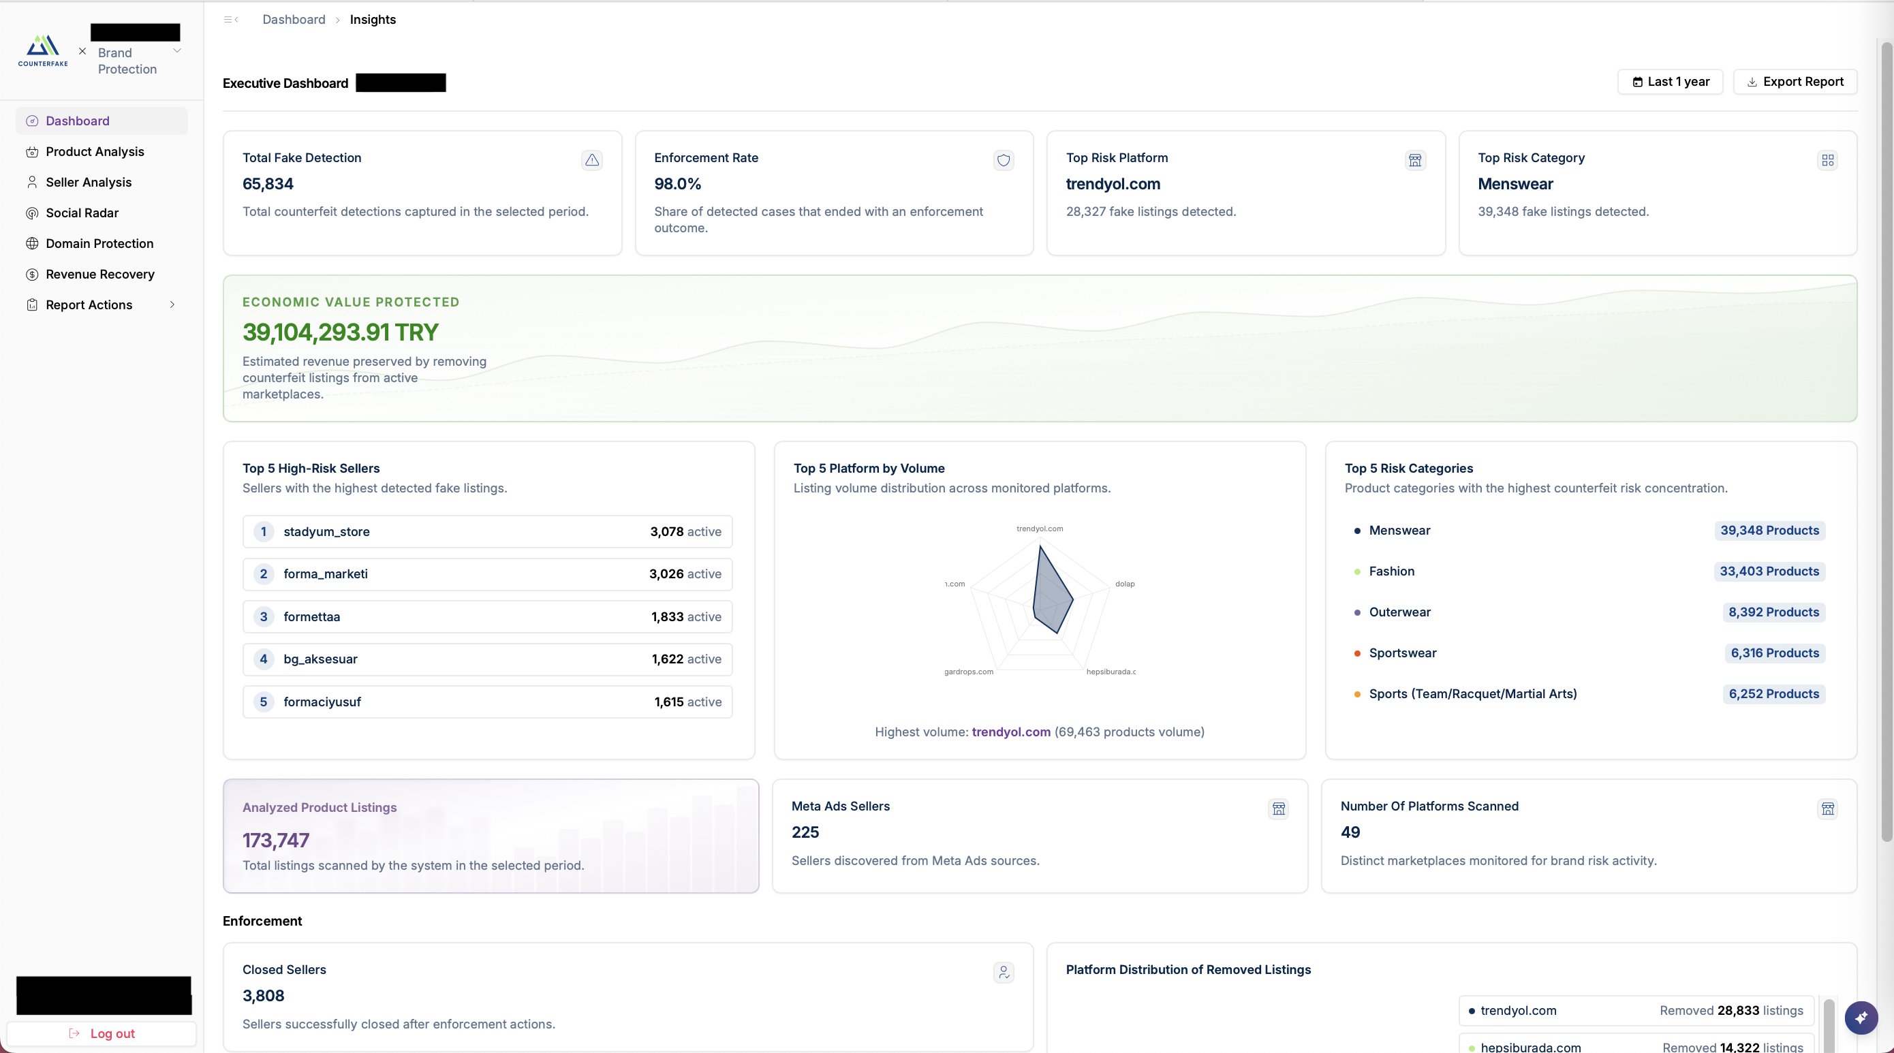Image resolution: width=1894 pixels, height=1053 pixels.
Task: Open the AI assistant sparkle button
Action: point(1862,1018)
